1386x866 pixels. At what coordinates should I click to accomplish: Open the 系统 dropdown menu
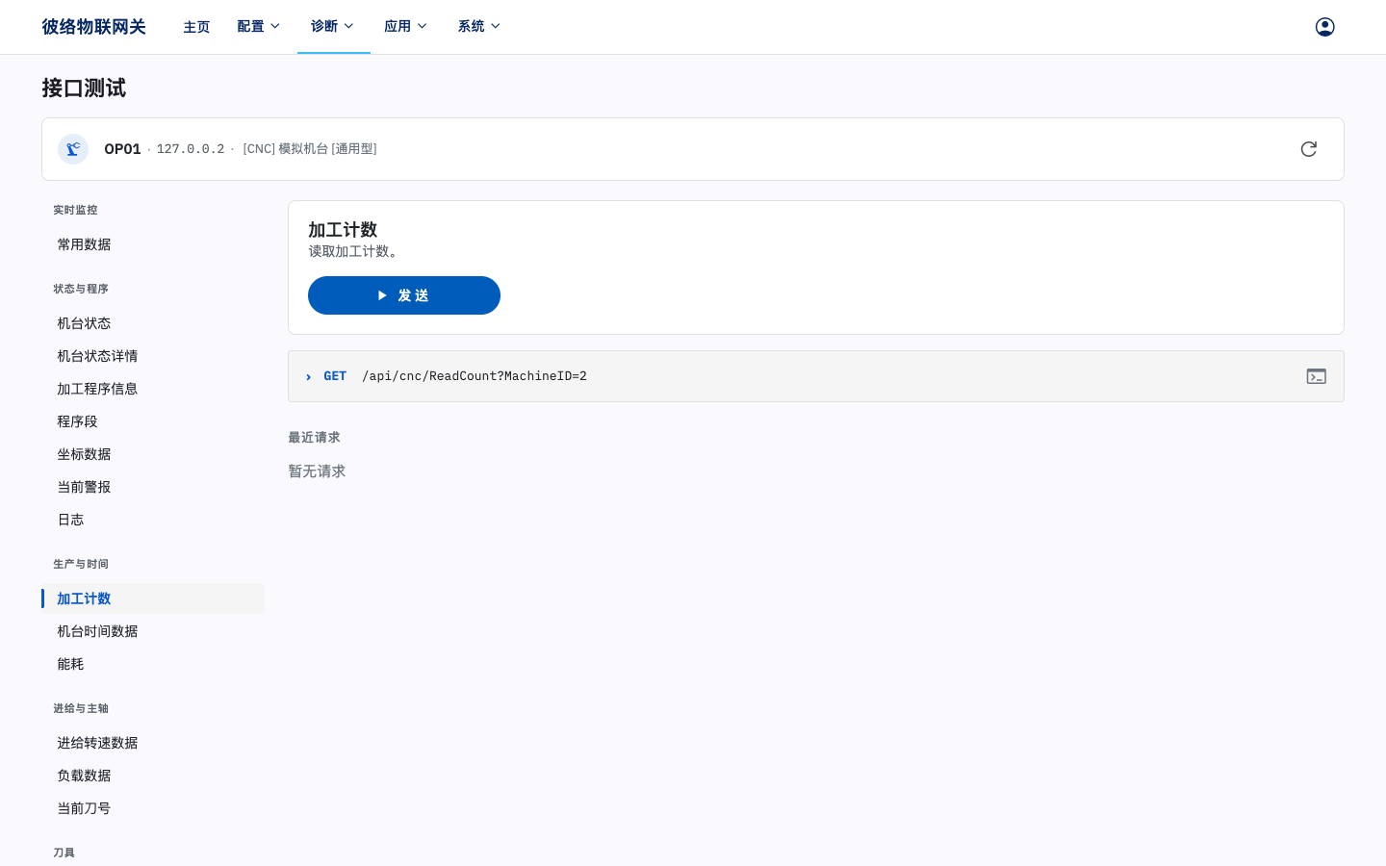(479, 26)
